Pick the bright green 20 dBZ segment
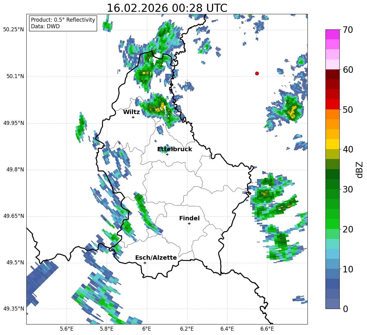Image resolution: width=367 pixels, height=335 pixels. [x=332, y=224]
